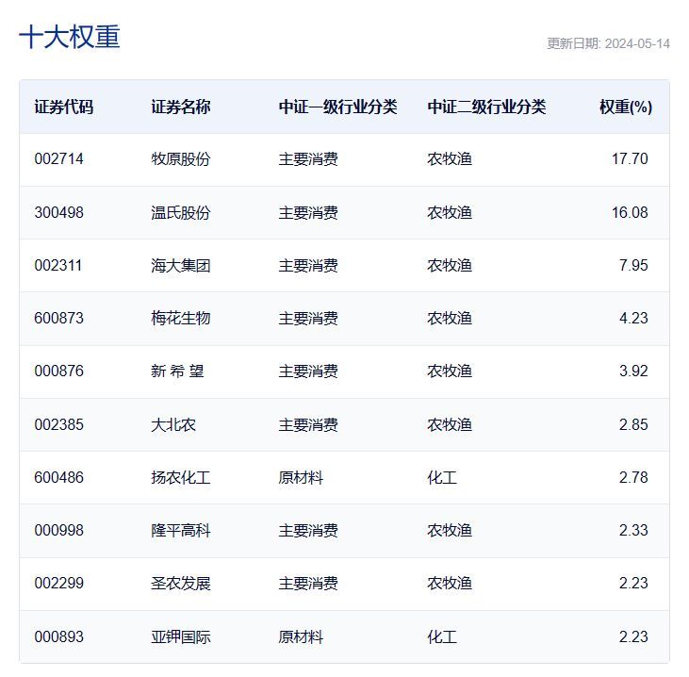This screenshot has width=689, height=677.
Task: Click the 2.23 weight in 圣农发展 row
Action: click(633, 583)
